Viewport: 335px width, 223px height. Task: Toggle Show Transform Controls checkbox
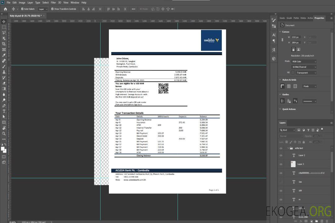[52, 9]
